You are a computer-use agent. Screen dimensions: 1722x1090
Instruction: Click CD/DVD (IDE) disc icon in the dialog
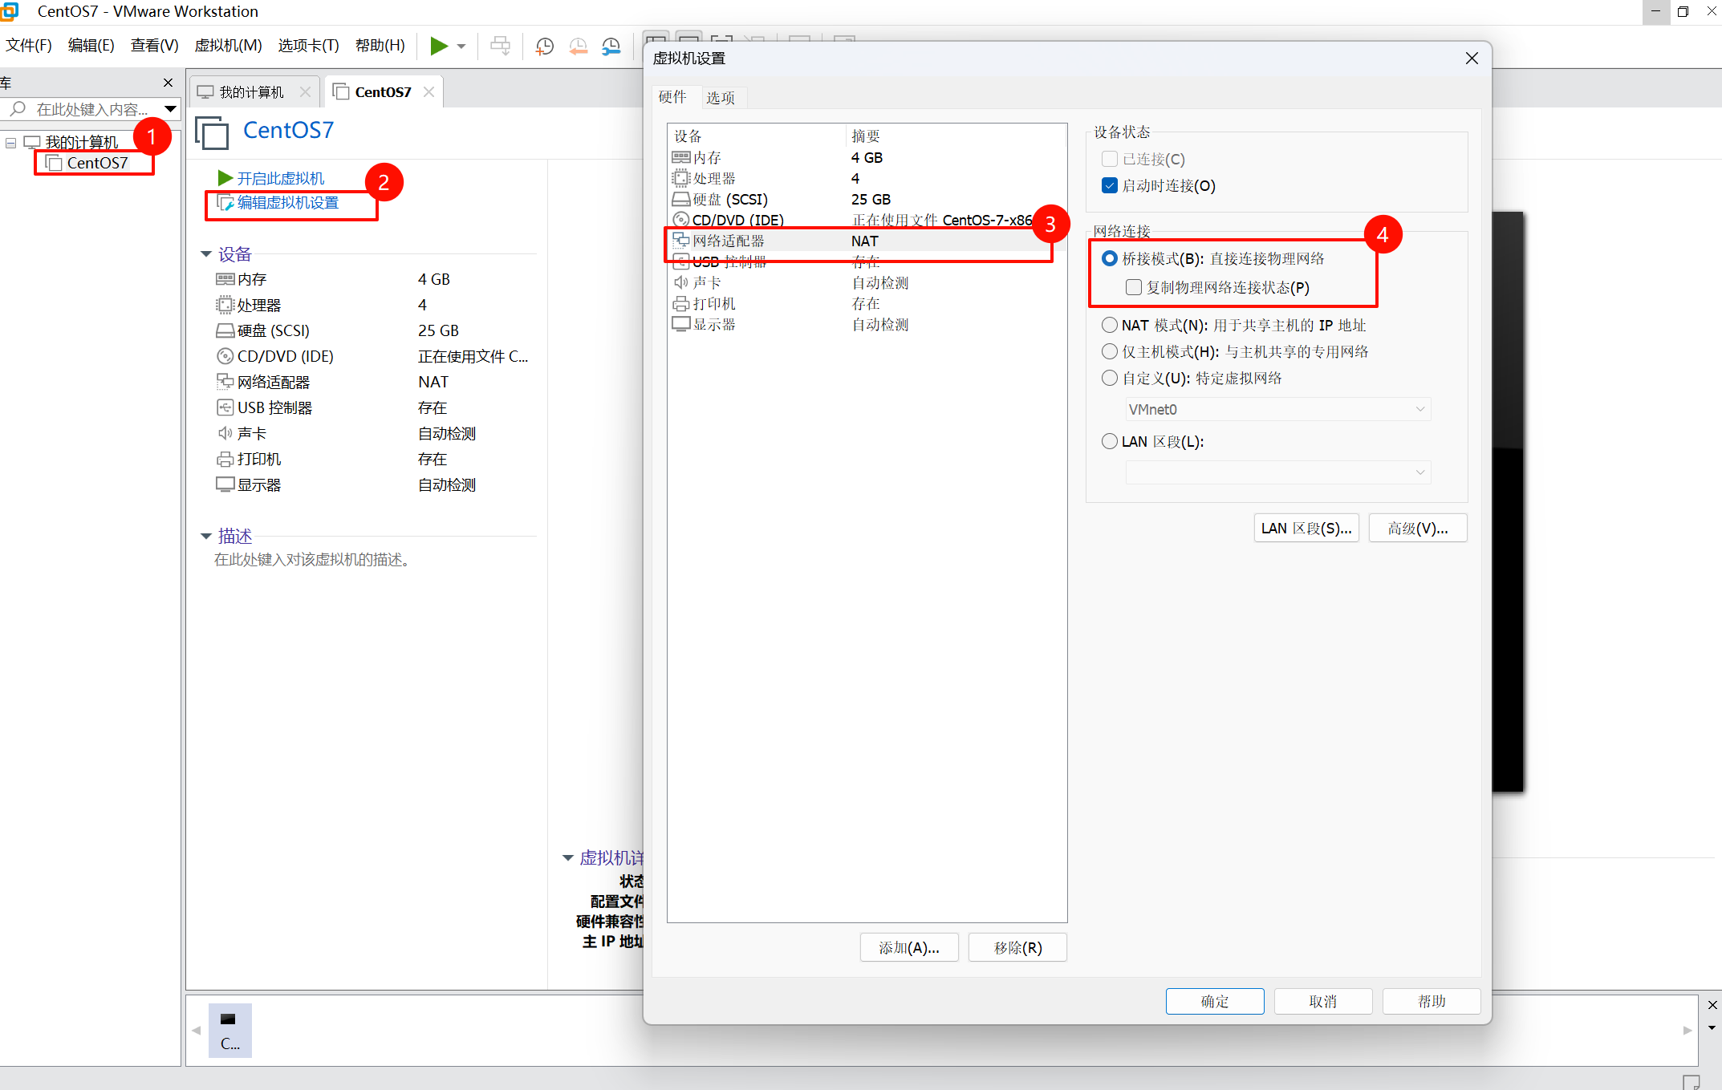680,220
